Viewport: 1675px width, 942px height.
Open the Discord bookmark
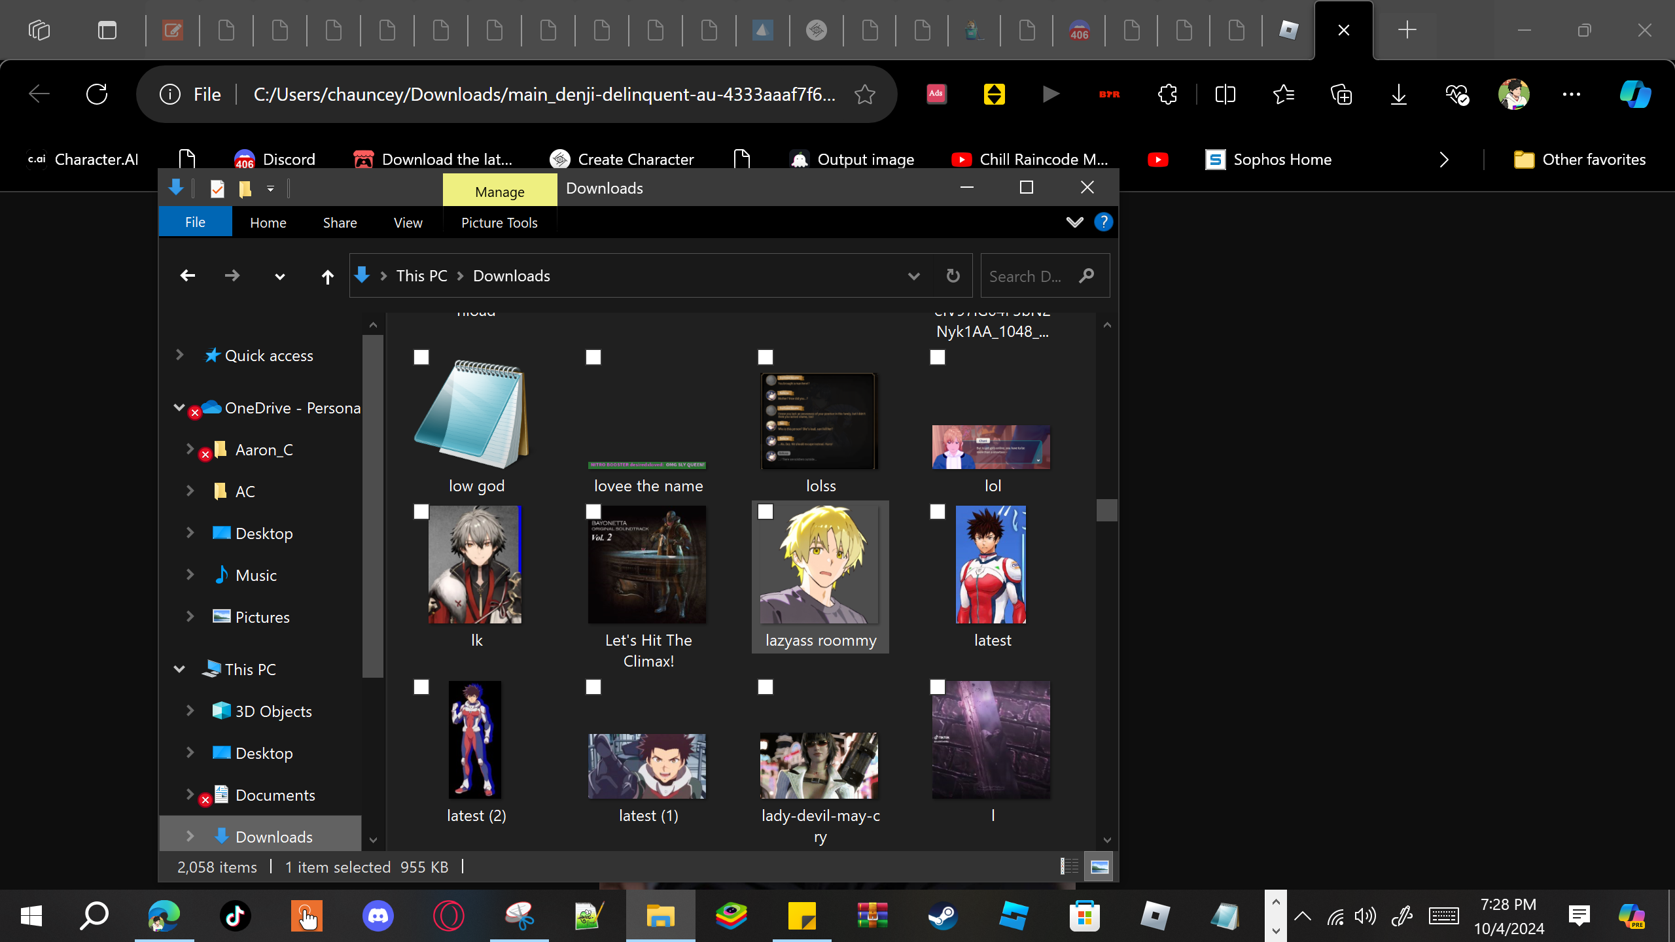tap(275, 160)
